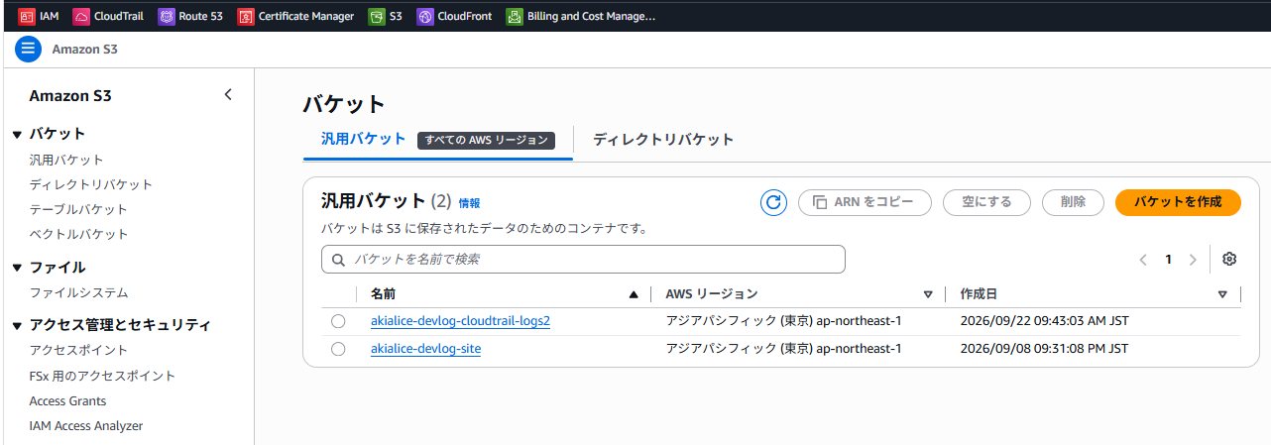The width and height of the screenshot is (1271, 445).
Task: Open the CloudTrail shortcut icon
Action: pyautogui.click(x=81, y=16)
